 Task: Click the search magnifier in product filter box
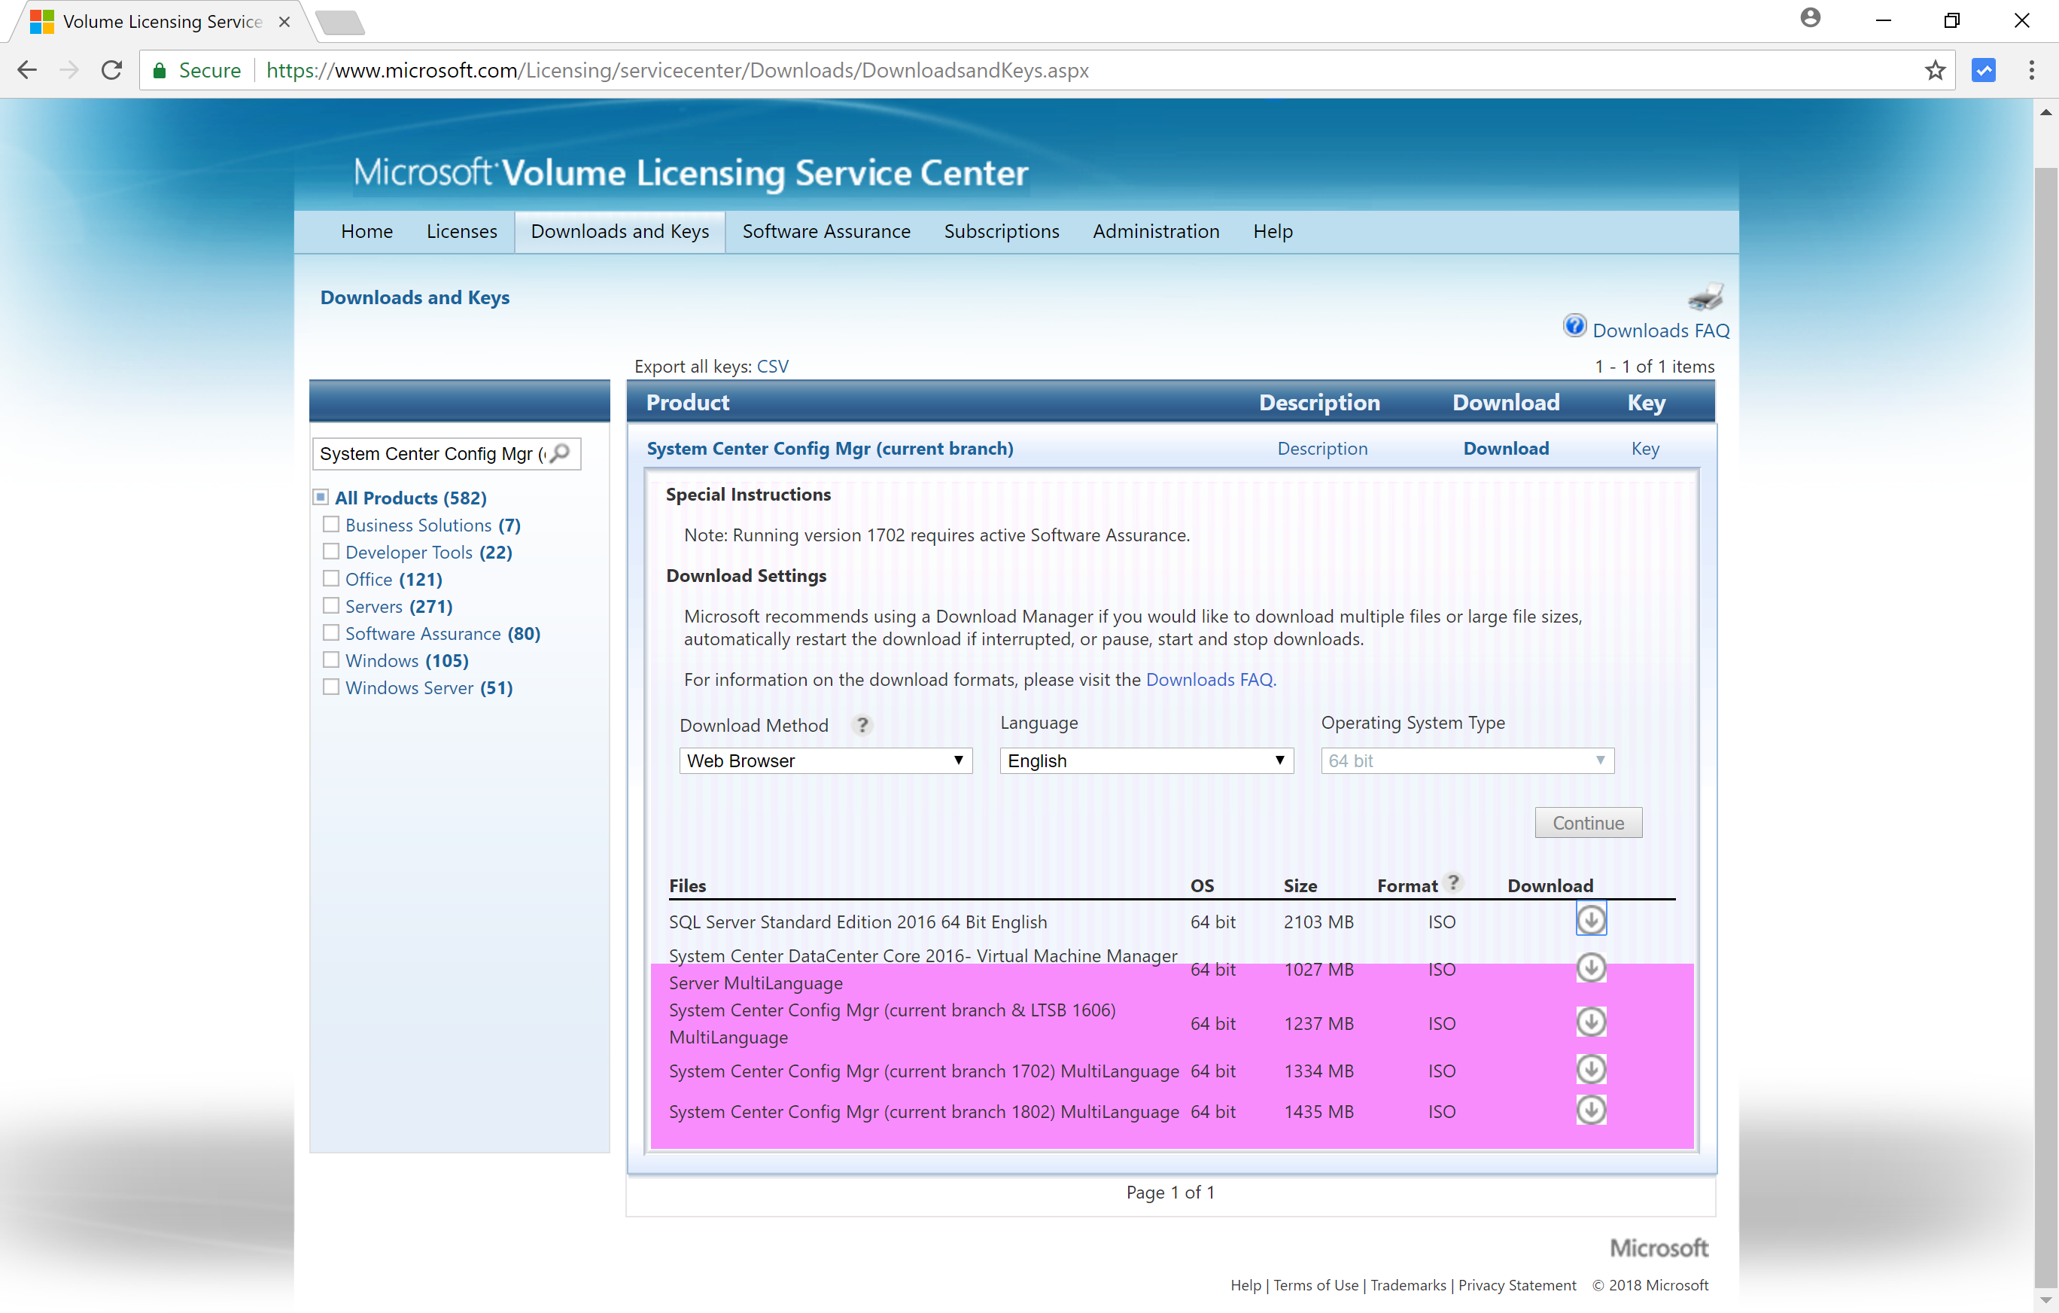(560, 453)
